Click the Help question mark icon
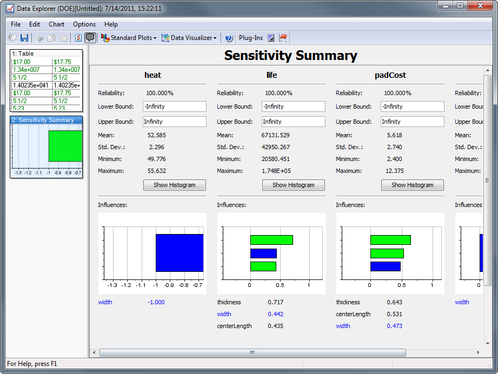 pyautogui.click(x=229, y=38)
